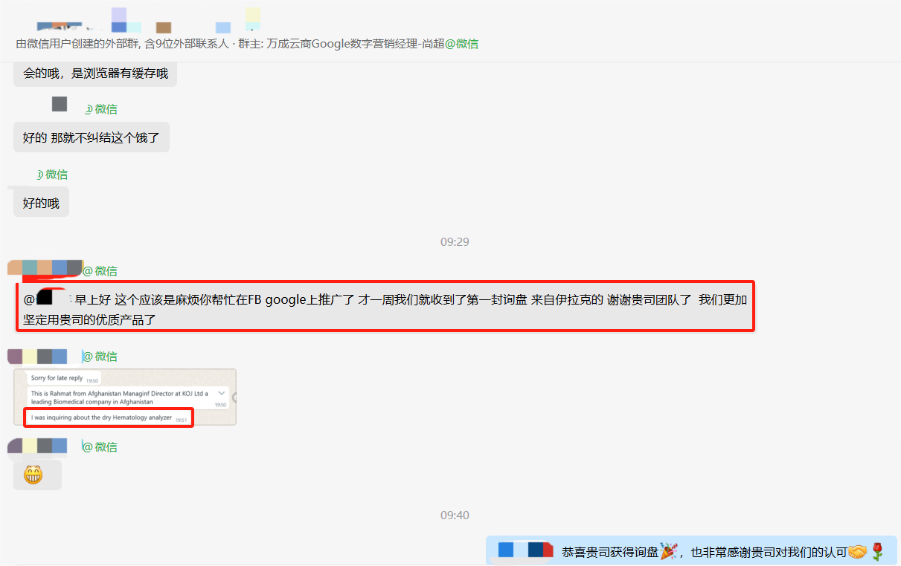
Task: Click the grinning emoji sticker message
Action: [x=36, y=475]
